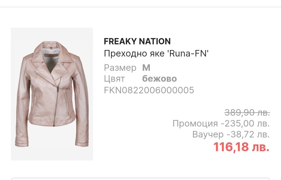Open the Преходно яке 'Runa-FN' product title
Image resolution: width=281 pixels, height=180 pixels.
[x=156, y=54]
